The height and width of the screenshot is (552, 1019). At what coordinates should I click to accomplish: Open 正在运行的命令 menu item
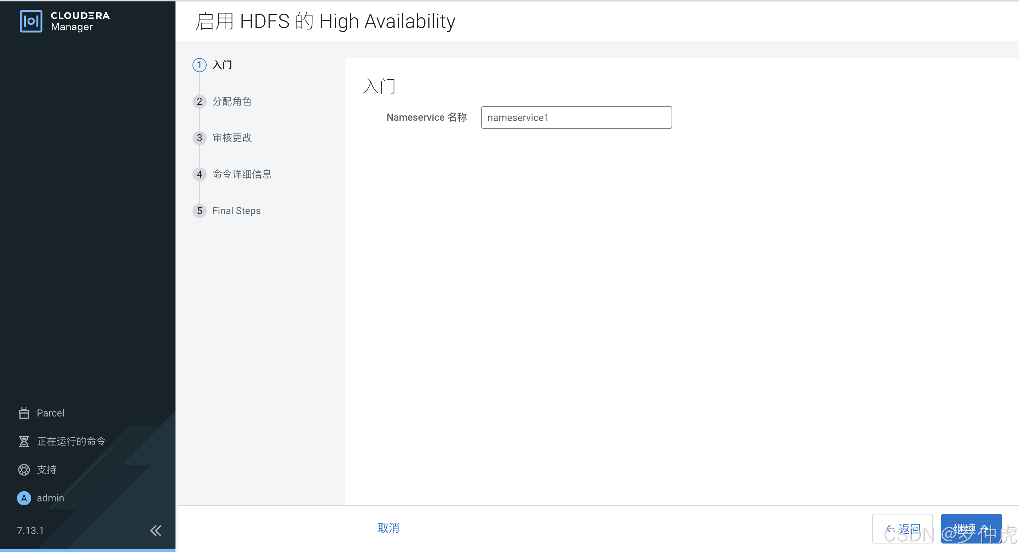coord(71,441)
